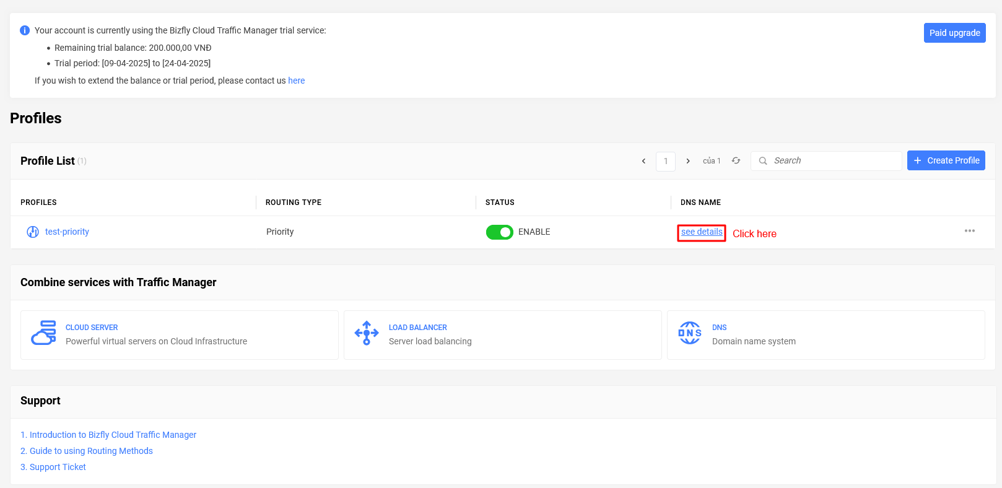Viewport: 1002px width, 488px height.
Task: Click the 'Powerful virtual servers on Cloud Infrastructure' text
Action: (x=156, y=341)
